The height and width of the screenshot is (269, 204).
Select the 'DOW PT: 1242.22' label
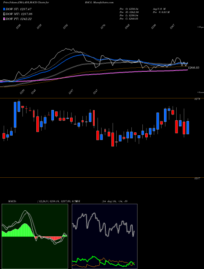point(18,19)
